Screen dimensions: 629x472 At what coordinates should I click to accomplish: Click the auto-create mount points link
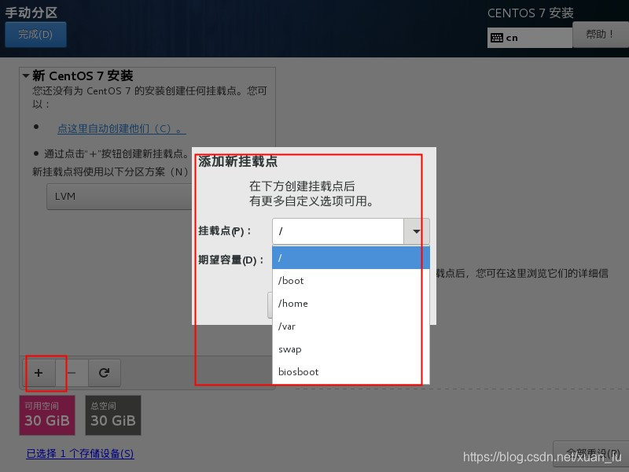(x=121, y=128)
